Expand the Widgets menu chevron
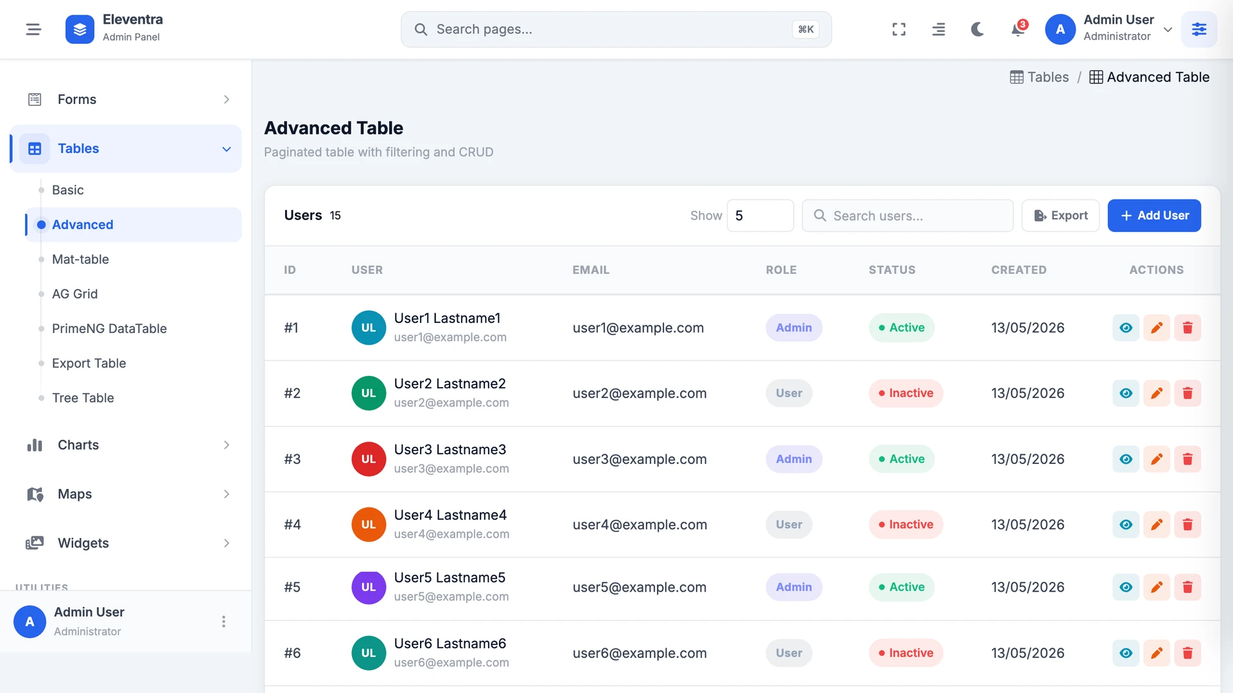 [226, 543]
